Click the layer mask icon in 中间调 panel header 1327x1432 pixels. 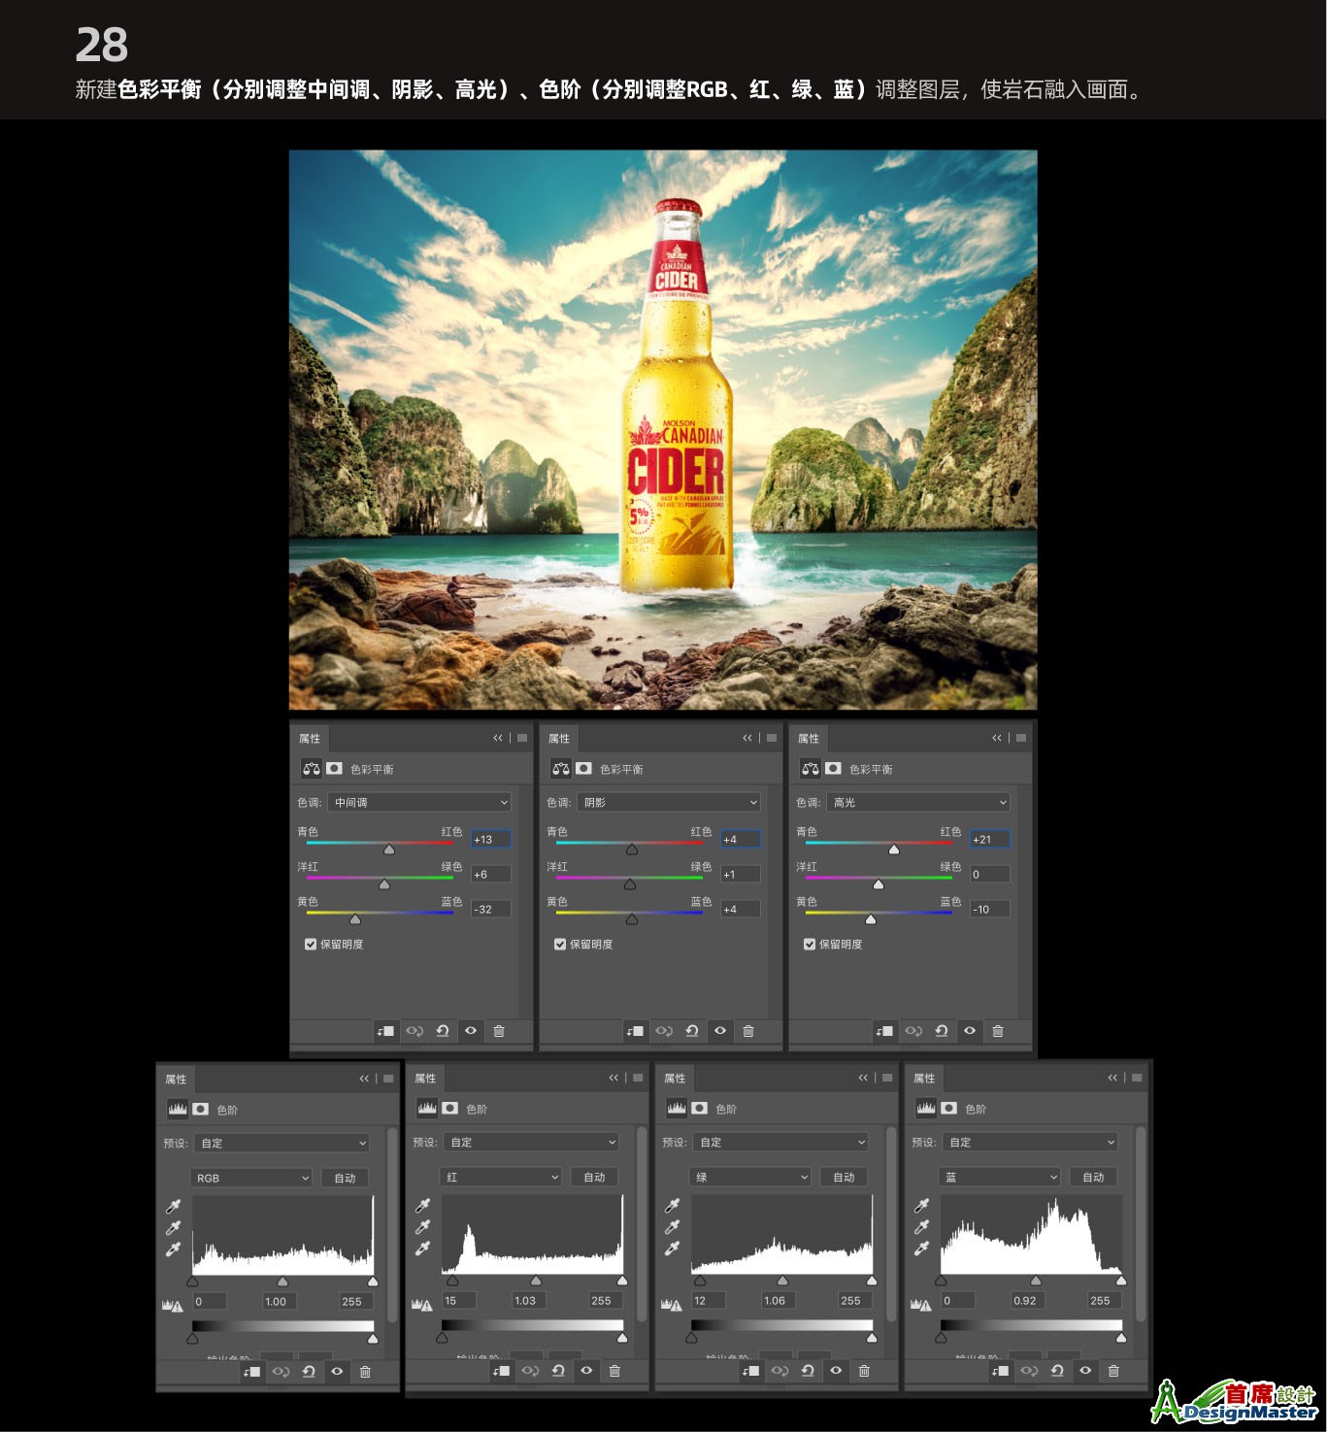(334, 768)
